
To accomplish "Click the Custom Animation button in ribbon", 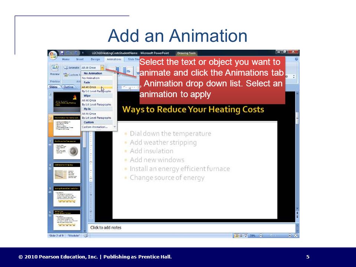I will pos(72,75).
